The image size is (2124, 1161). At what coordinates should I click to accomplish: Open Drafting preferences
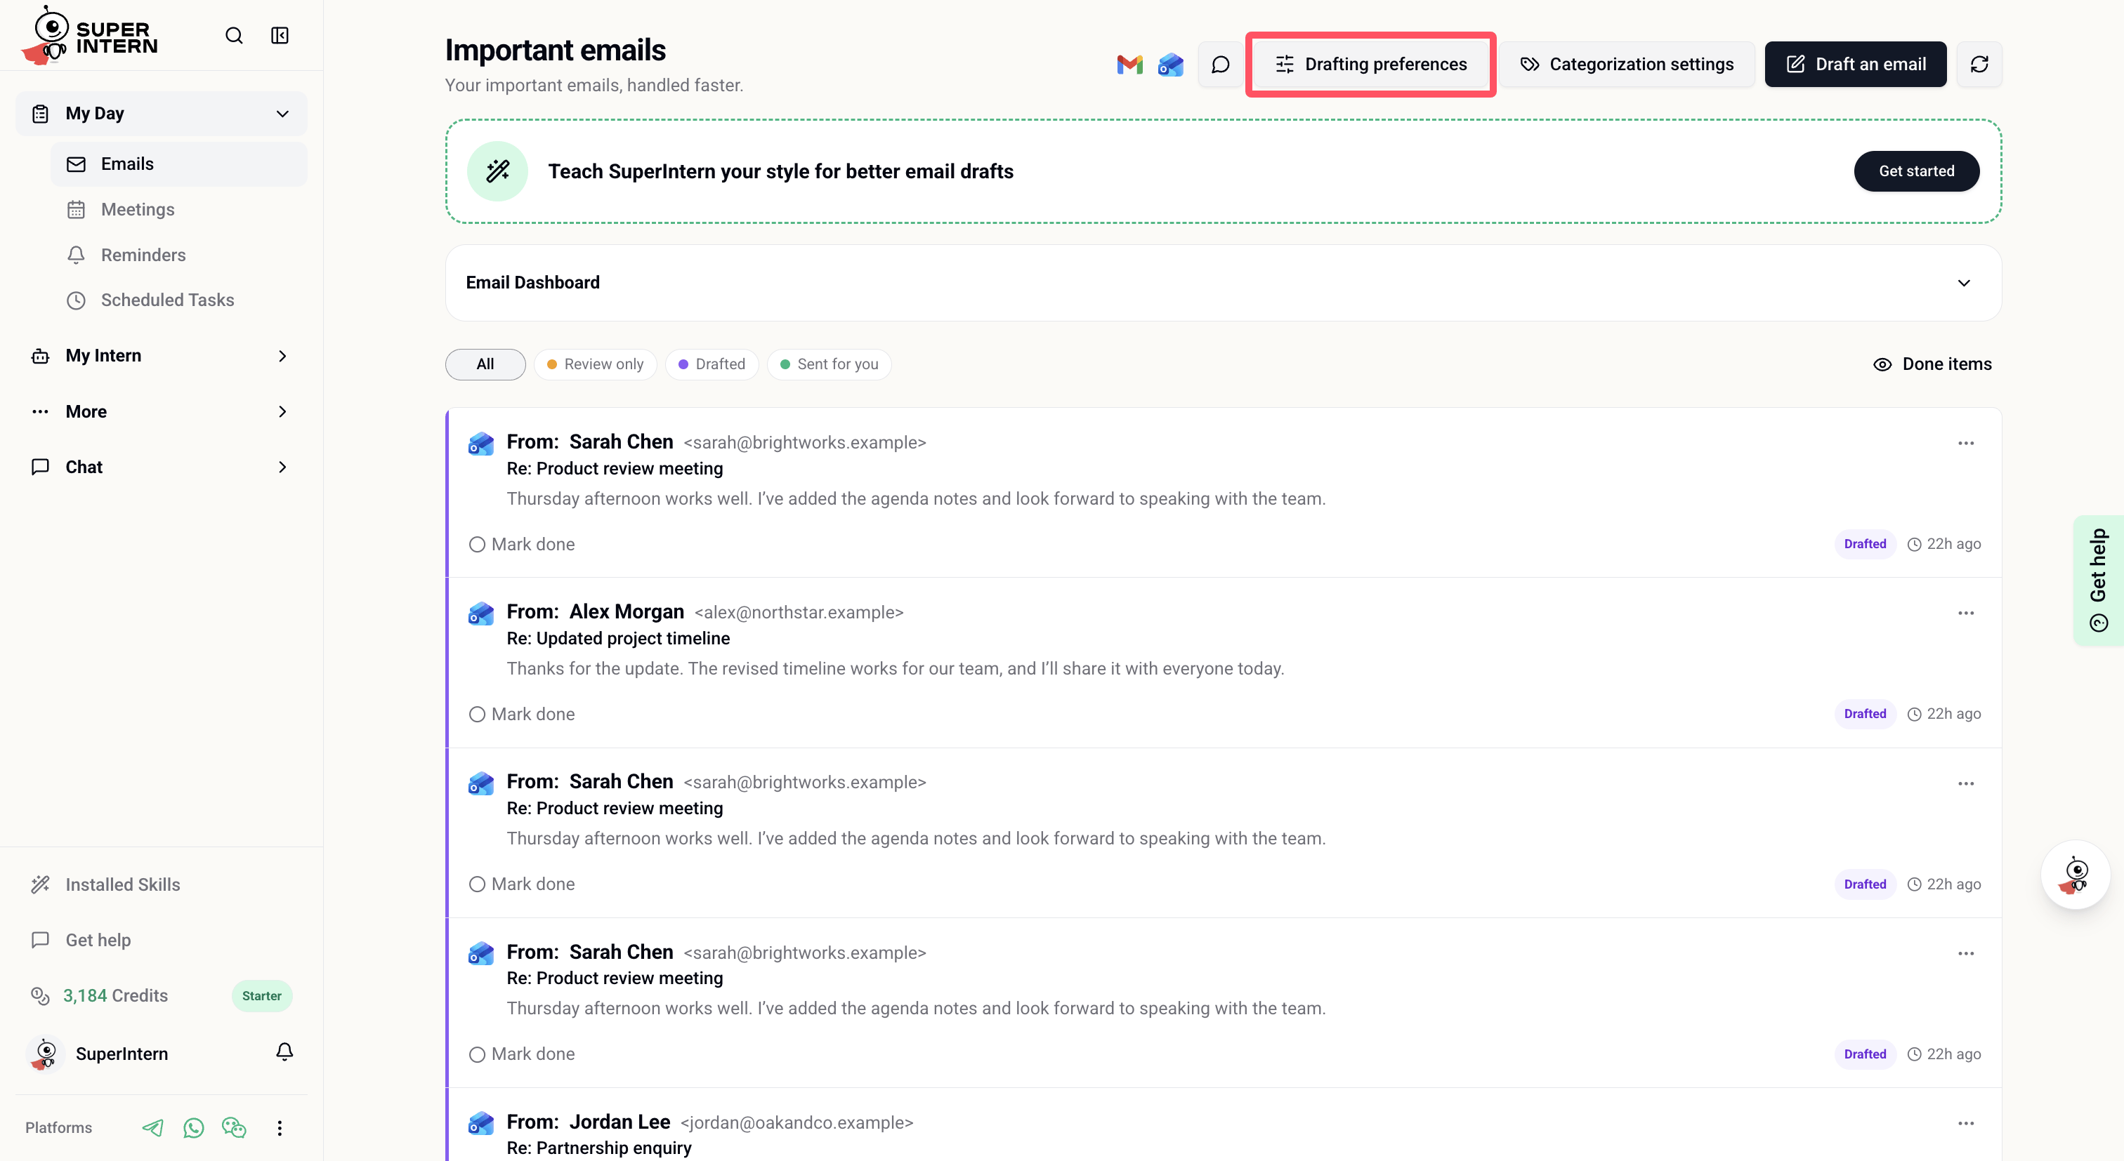pos(1370,65)
